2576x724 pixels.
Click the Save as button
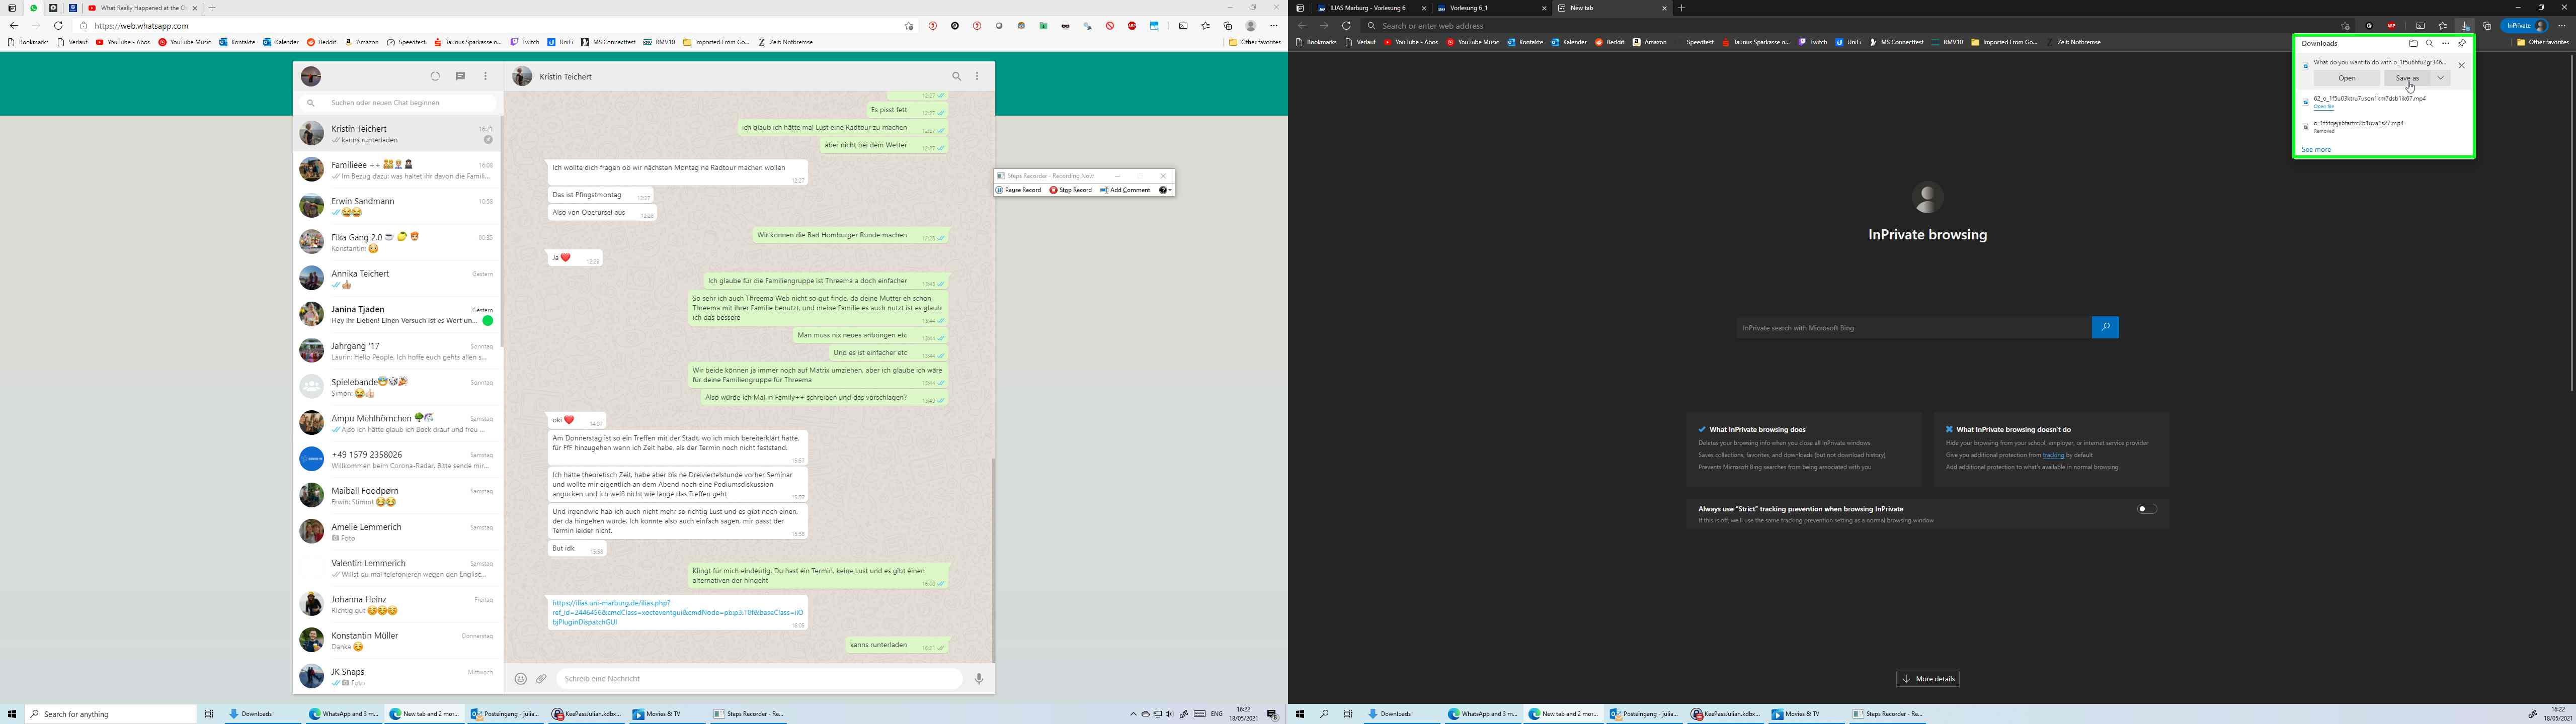(x=2407, y=78)
